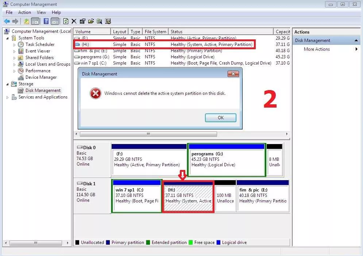Screen dimensions: 363x256
Task: Select the perograms (G:) 45.23 GB partition block
Action: coord(227,160)
